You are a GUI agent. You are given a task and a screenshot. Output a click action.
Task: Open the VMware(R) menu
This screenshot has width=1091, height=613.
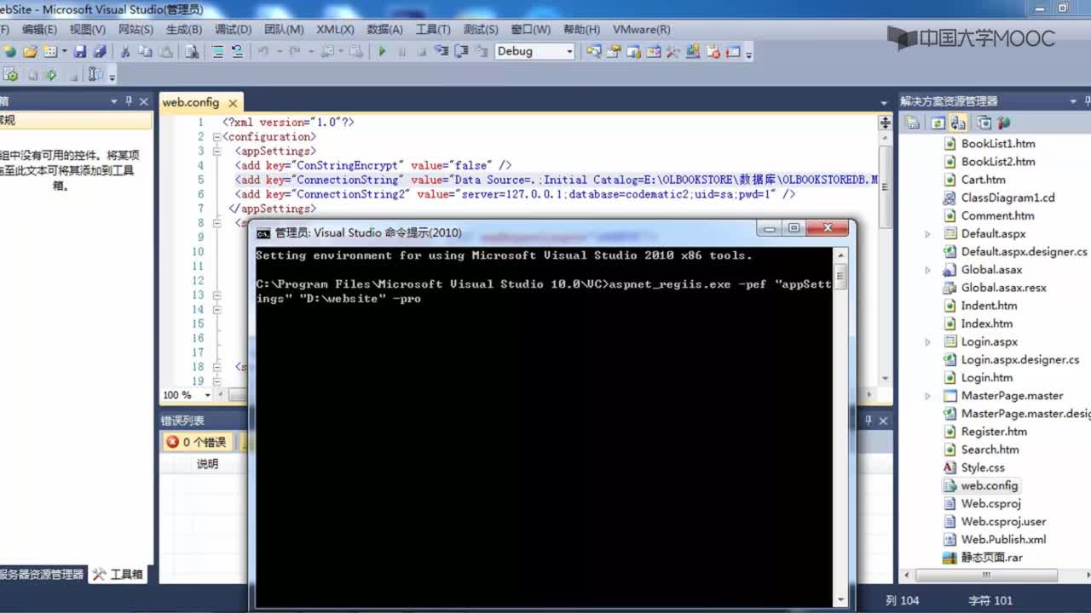click(642, 29)
